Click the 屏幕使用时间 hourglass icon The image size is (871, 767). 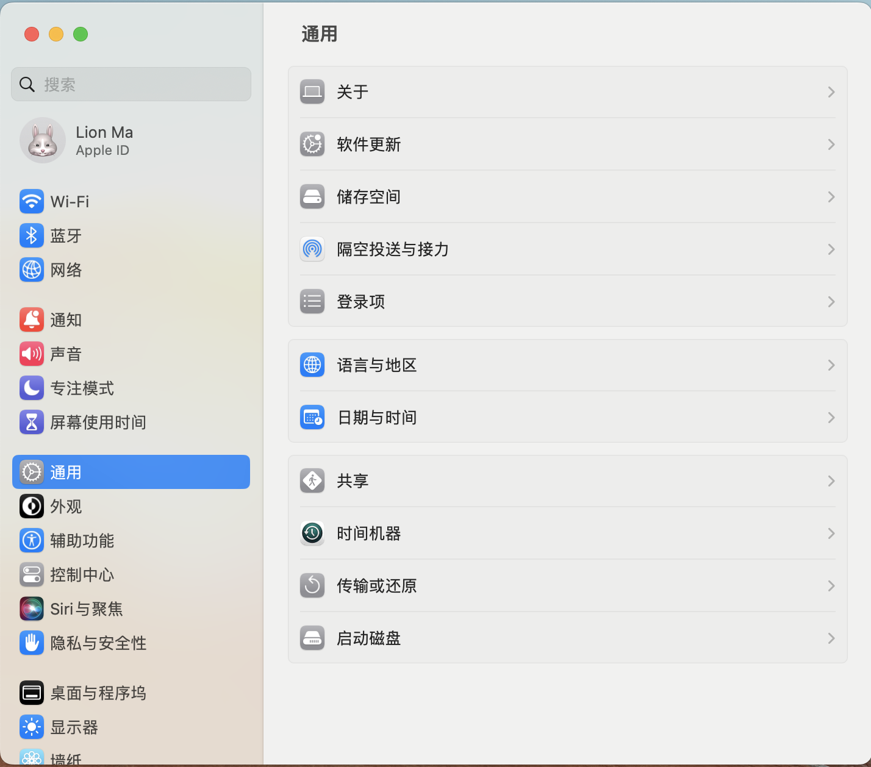[x=32, y=422]
